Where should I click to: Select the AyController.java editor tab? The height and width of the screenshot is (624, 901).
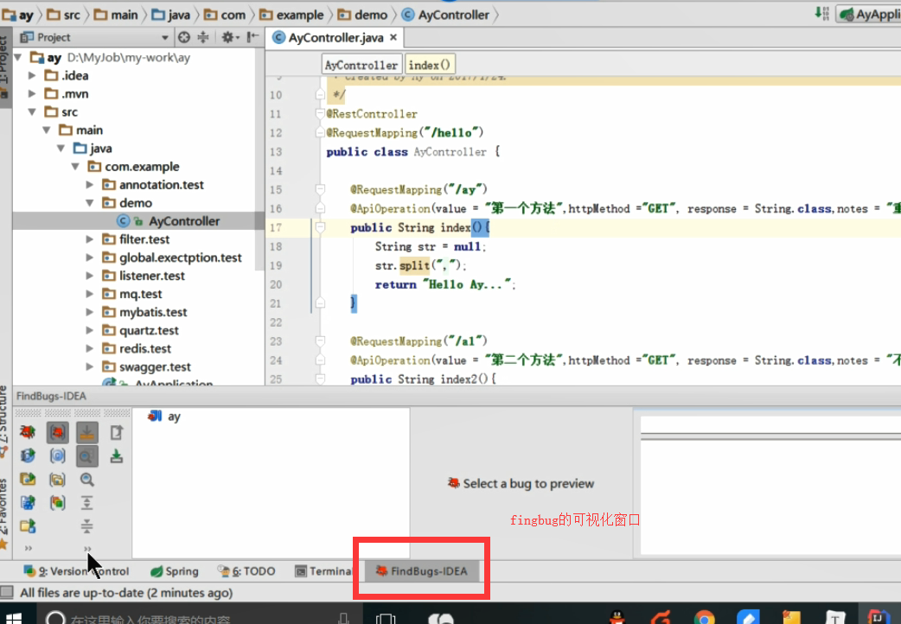[335, 37]
